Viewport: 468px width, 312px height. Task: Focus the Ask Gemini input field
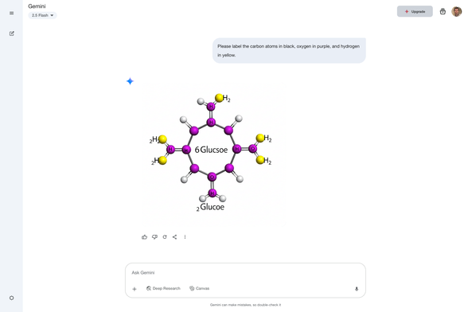click(245, 272)
